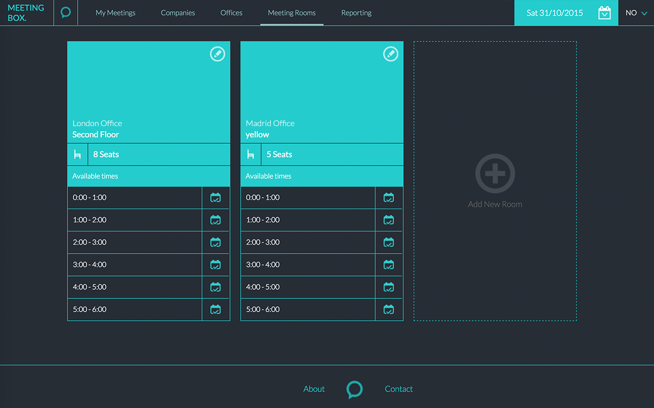Click the MEETING BOX logo

click(x=26, y=13)
